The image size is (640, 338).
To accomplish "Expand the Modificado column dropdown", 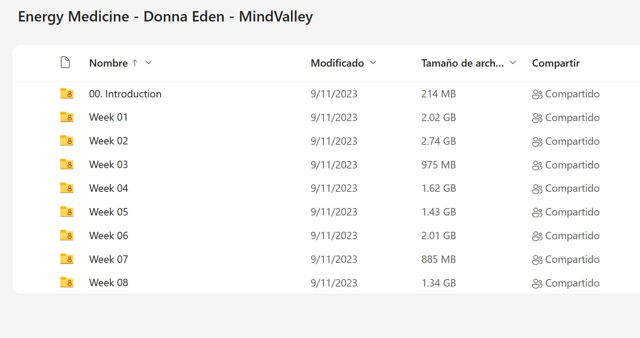I will coord(373,63).
